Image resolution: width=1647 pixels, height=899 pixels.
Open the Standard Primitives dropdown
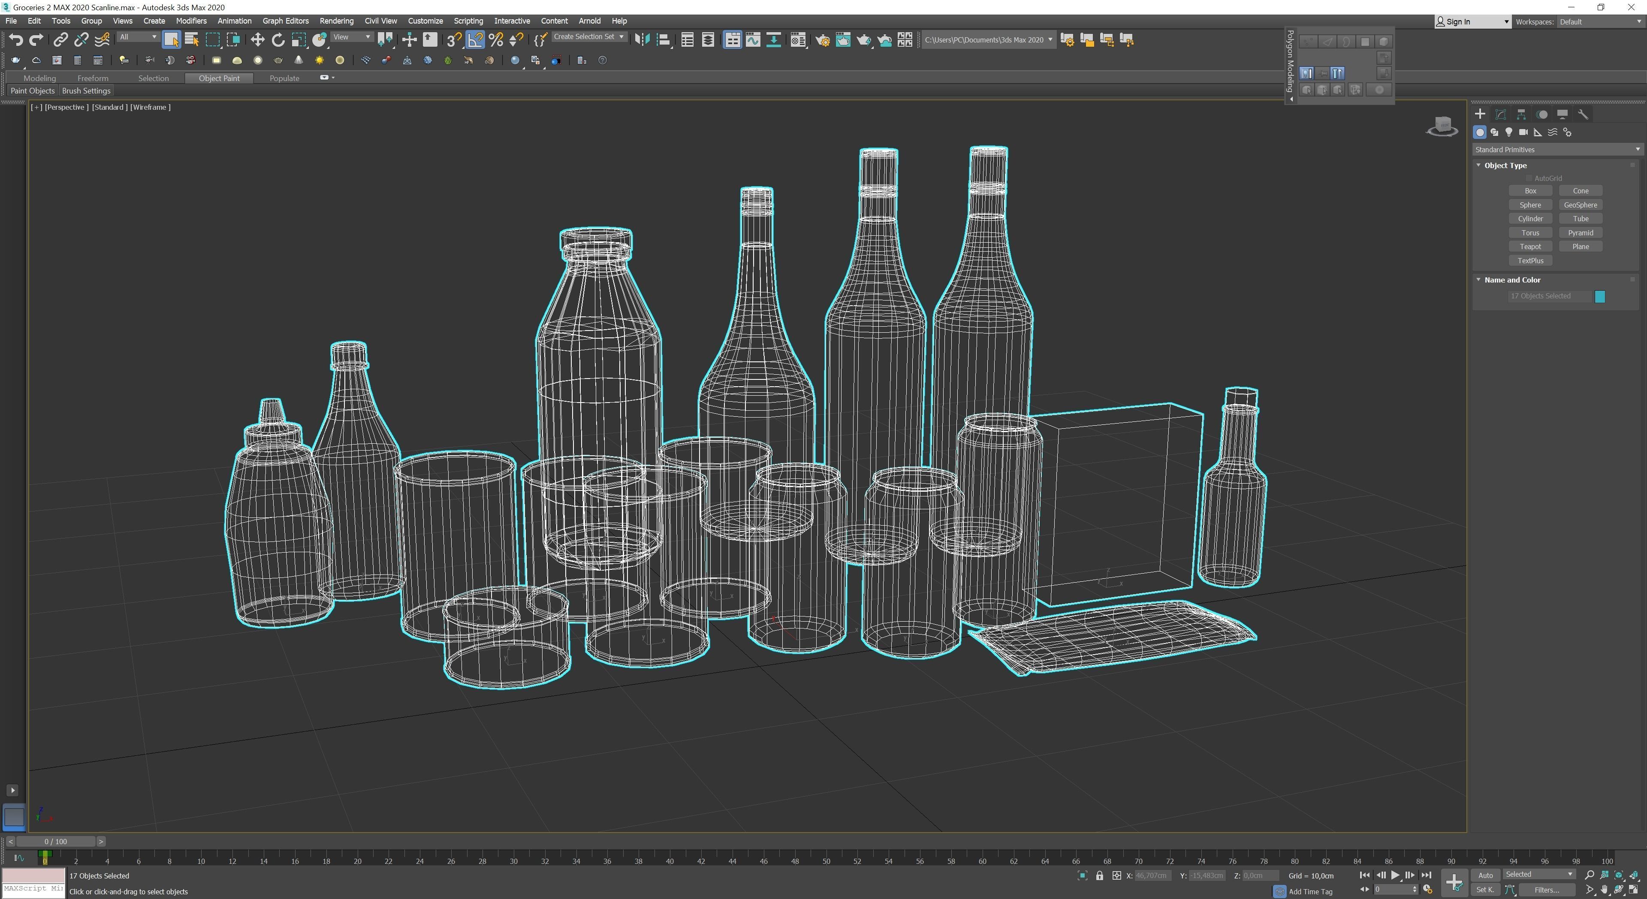(x=1557, y=150)
